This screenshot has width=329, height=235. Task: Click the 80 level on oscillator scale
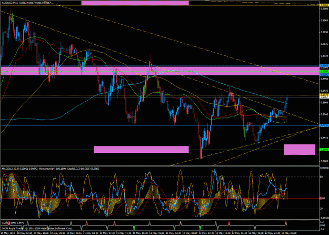point(321,177)
